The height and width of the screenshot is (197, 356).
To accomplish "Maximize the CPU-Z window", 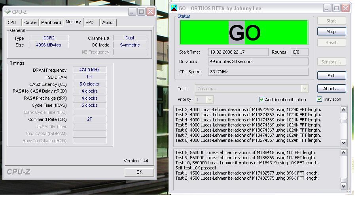I will click(x=141, y=11).
